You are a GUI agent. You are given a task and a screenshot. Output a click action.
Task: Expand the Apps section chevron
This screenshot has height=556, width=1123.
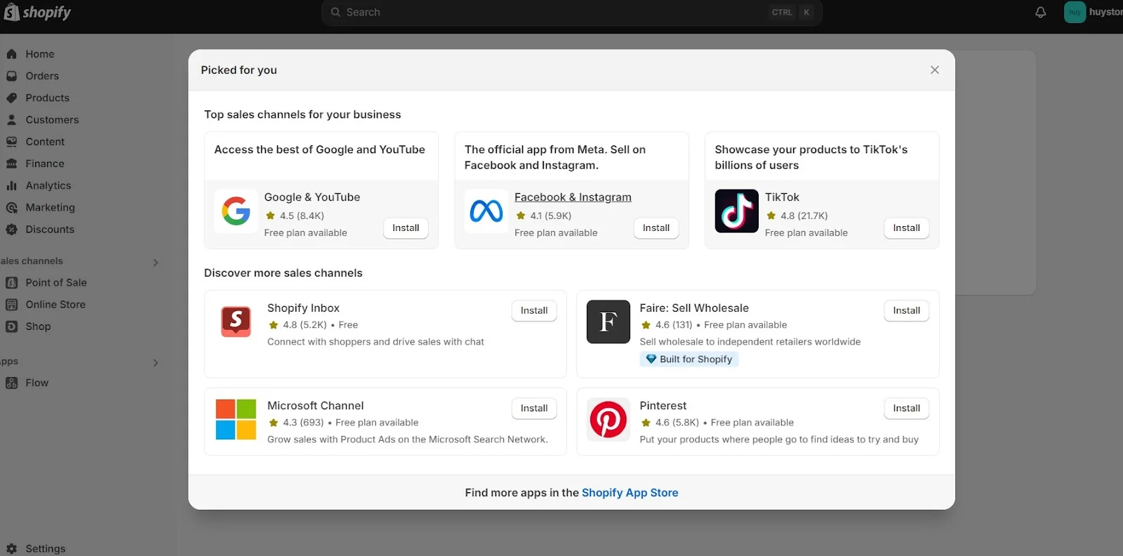156,362
